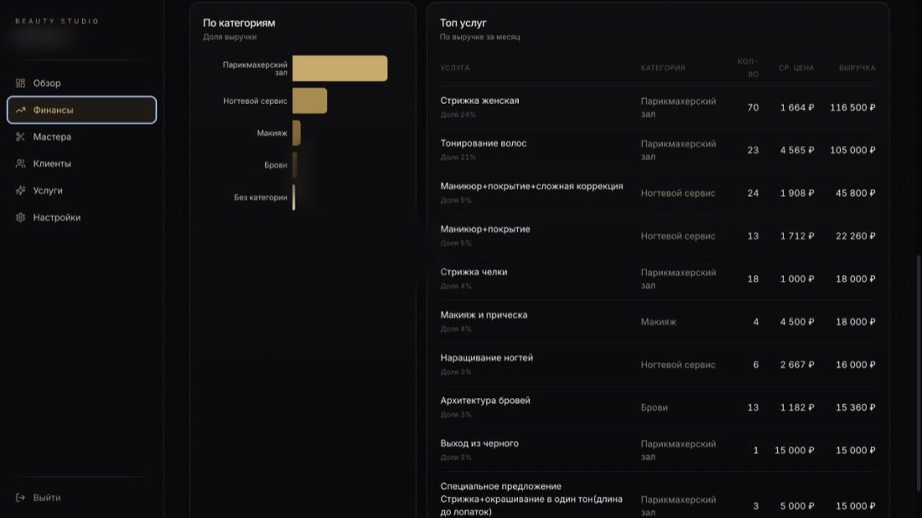Click the average price 1 908 ₽
This screenshot has height=518, width=922.
[x=797, y=194]
